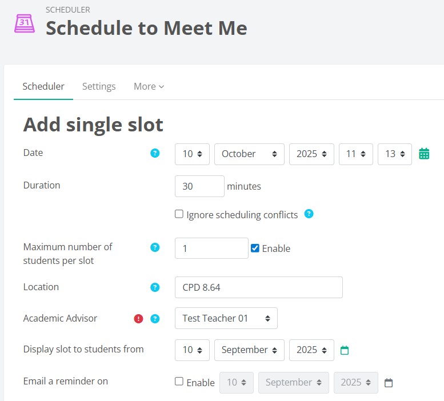The image size is (444, 401).
Task: Enable the Email a reminder checkbox
Action: pos(179,382)
